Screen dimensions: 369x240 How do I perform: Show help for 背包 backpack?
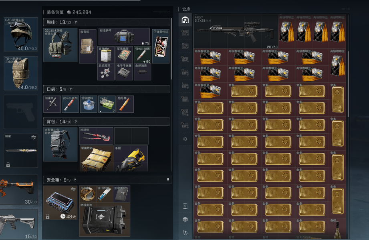(76, 122)
